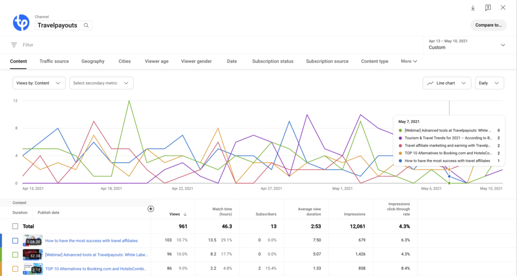Switch to the Geography tab

pos(93,61)
